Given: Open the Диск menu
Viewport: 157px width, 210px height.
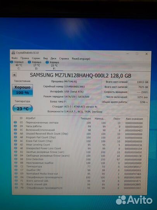Looking at the screenshot, I should [x=53, y=58].
